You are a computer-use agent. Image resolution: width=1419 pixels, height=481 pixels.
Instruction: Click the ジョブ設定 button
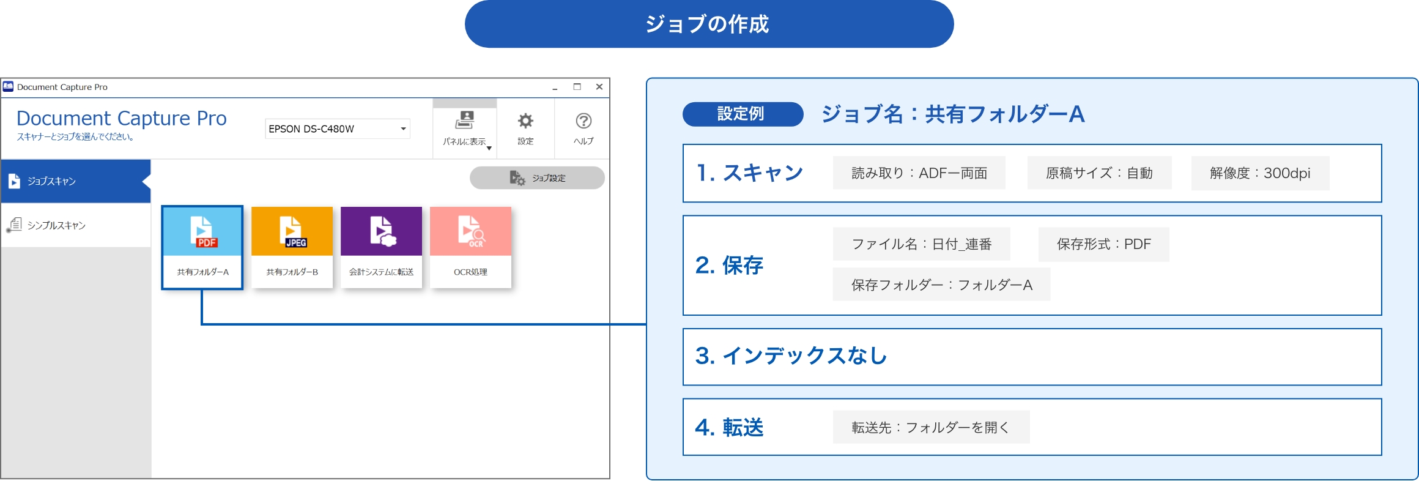click(537, 178)
